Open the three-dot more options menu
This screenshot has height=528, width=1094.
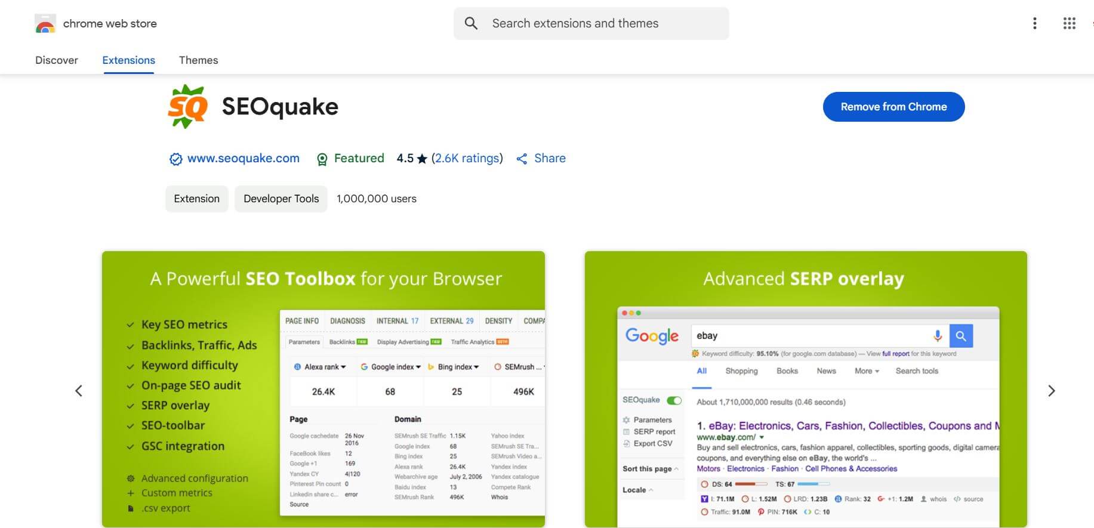[1034, 23]
